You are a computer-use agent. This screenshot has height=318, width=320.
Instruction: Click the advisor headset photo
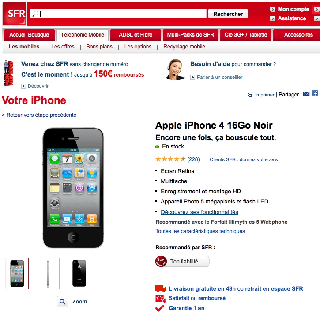click(175, 70)
